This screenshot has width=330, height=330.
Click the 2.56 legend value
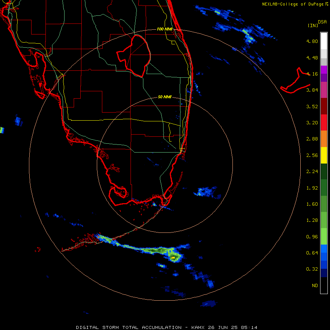(x=312, y=155)
